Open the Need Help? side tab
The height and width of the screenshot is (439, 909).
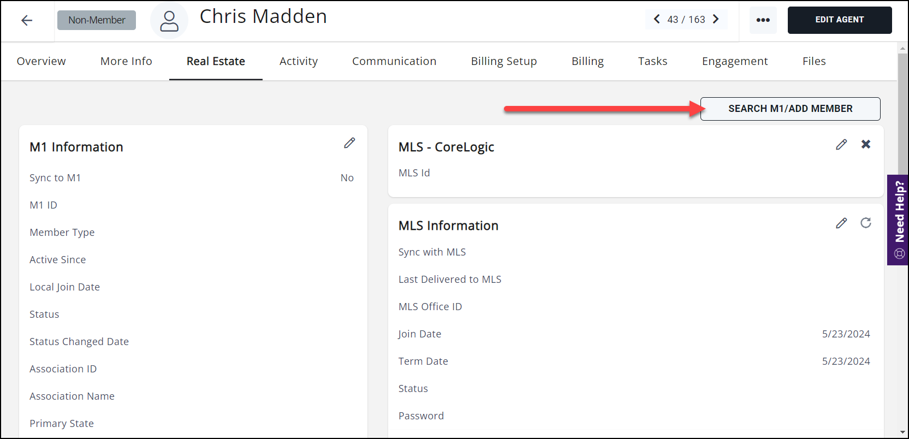(899, 220)
